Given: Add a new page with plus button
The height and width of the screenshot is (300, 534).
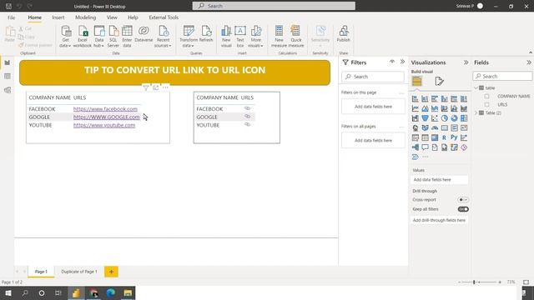Looking at the screenshot, I should tap(111, 272).
